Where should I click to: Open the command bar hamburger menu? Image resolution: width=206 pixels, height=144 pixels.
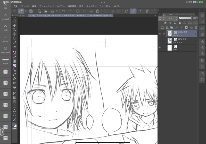tap(14, 11)
